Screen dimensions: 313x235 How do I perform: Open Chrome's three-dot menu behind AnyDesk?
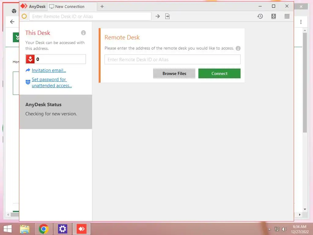pos(301,22)
